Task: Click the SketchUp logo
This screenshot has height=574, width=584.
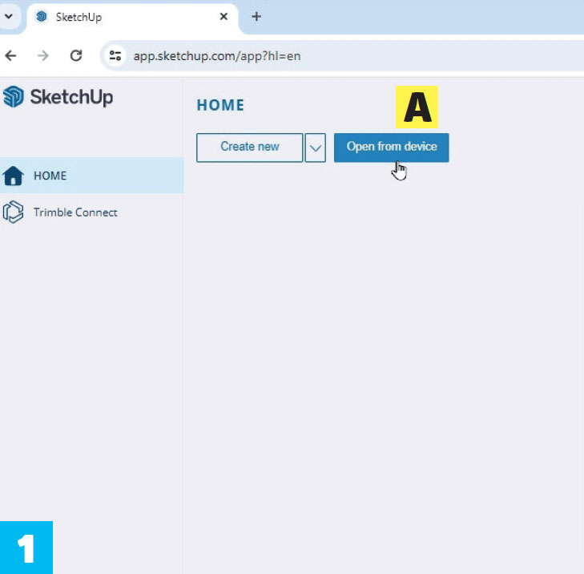Action: 58,97
